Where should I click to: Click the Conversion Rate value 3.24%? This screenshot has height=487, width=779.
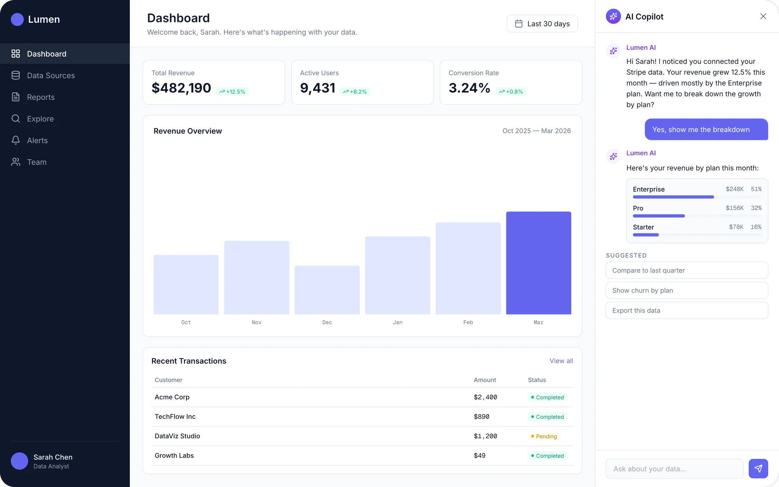pos(470,88)
